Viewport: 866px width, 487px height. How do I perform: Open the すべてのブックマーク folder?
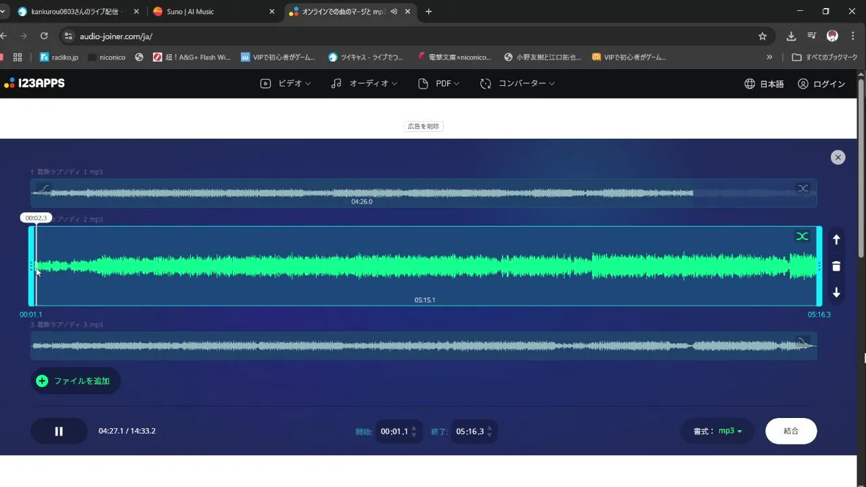825,57
